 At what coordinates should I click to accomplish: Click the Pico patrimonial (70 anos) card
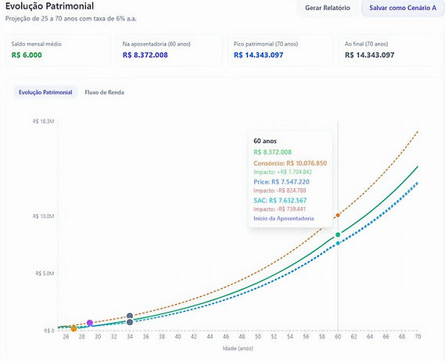[281, 50]
